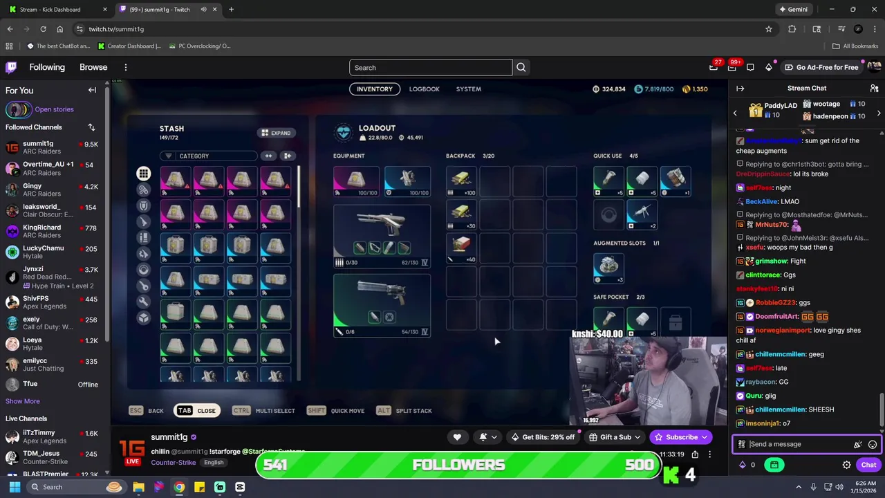The image size is (885, 498).
Task: Send chat with the Chat button
Action: (868, 465)
